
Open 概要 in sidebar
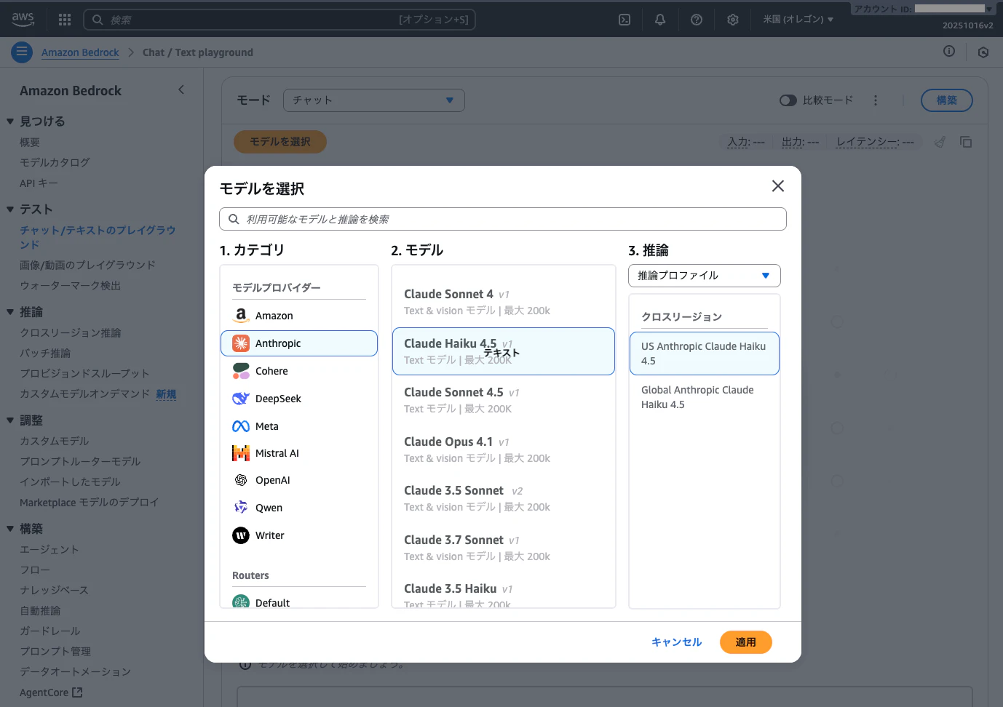pyautogui.click(x=30, y=142)
